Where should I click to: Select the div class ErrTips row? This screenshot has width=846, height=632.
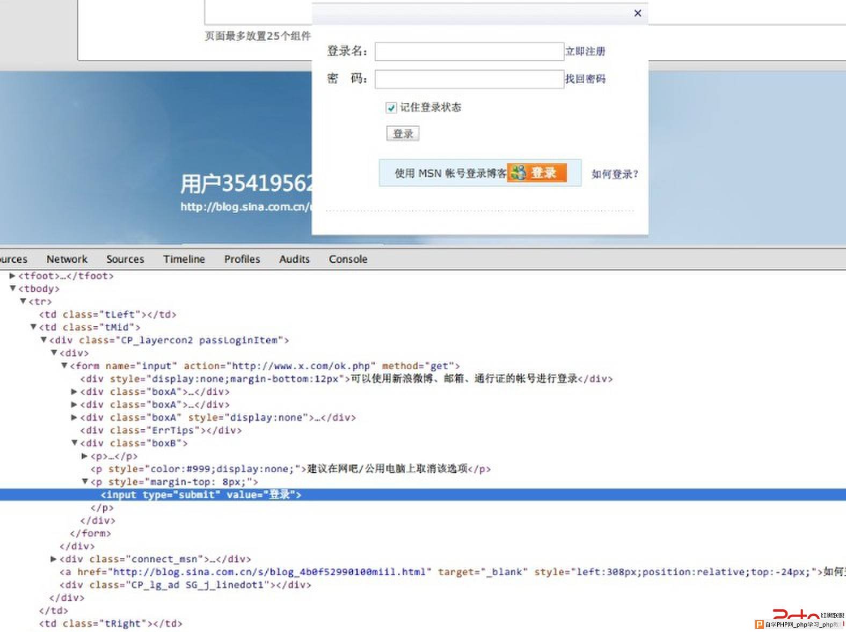point(161,430)
